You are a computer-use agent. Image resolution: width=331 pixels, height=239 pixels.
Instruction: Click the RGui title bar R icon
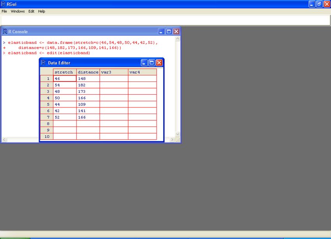[x=3, y=4]
